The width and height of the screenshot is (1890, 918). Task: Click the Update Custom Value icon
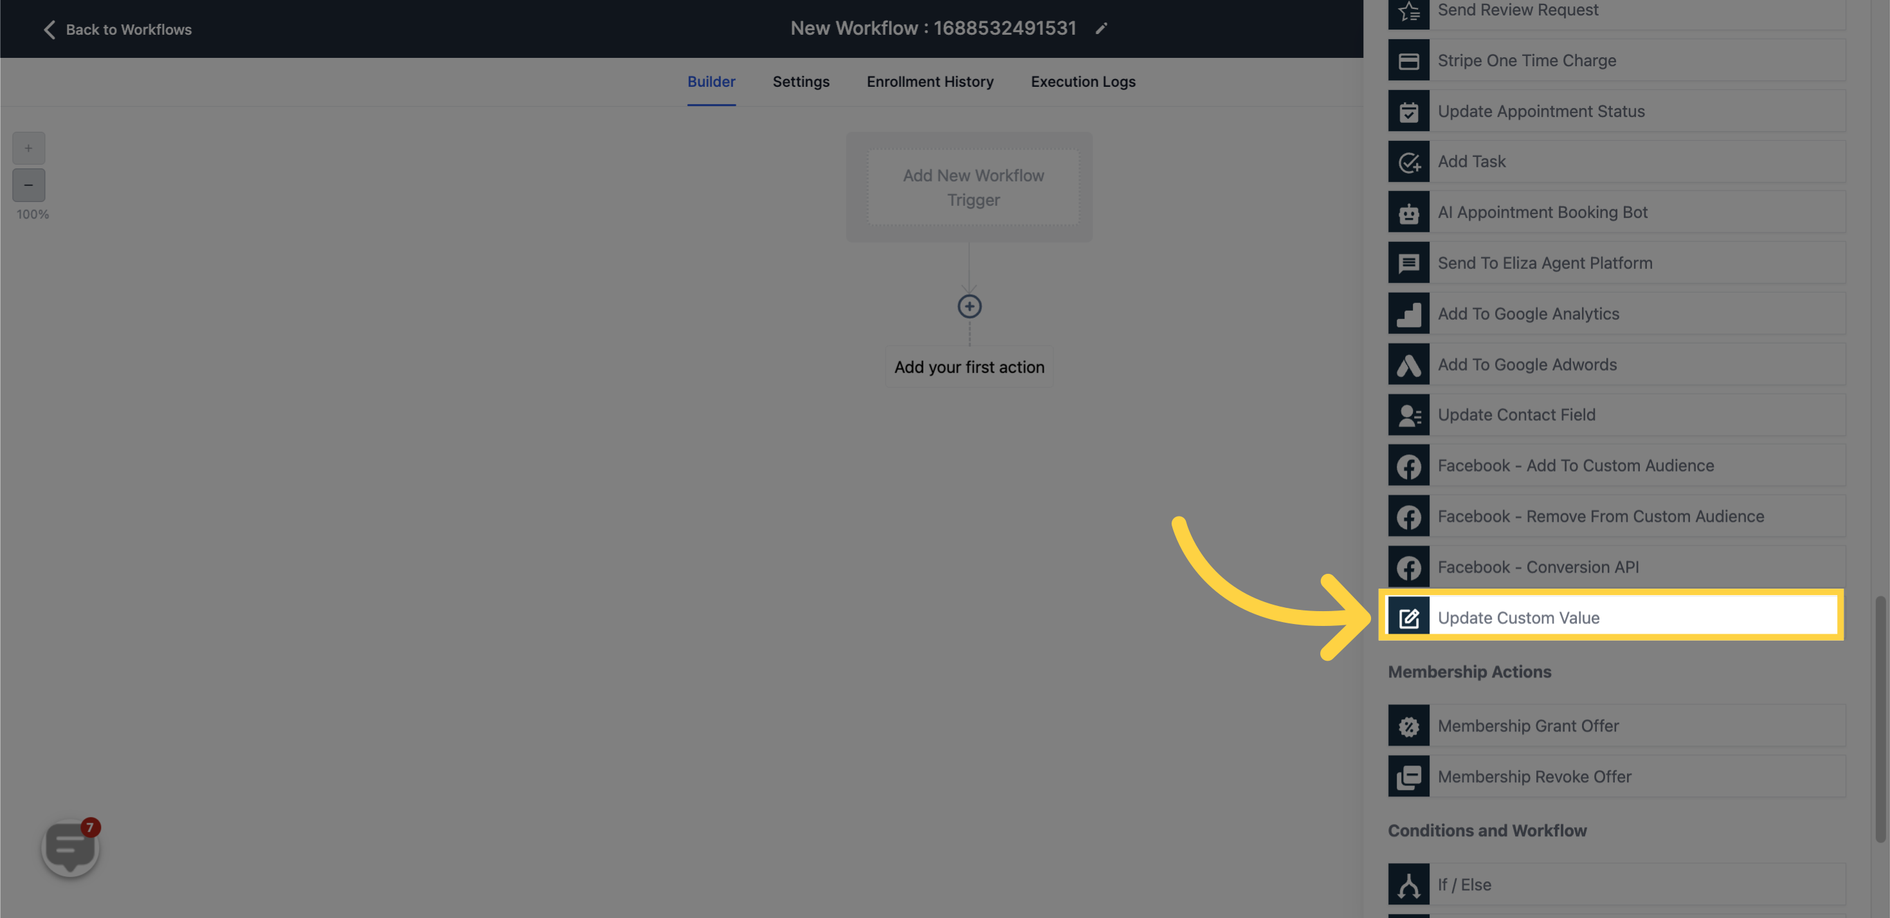click(x=1408, y=616)
